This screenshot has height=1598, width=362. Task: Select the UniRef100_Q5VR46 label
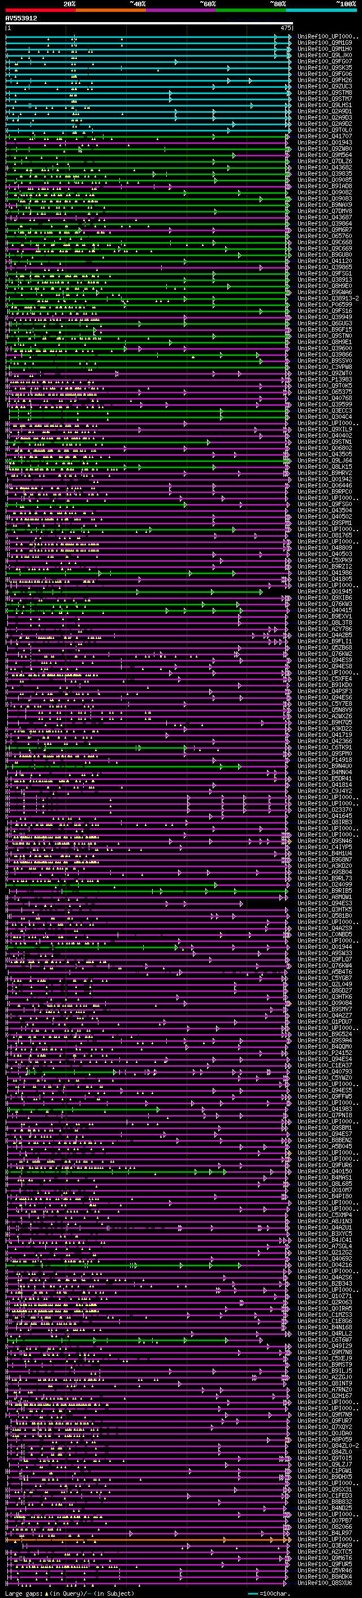coord(325,1571)
